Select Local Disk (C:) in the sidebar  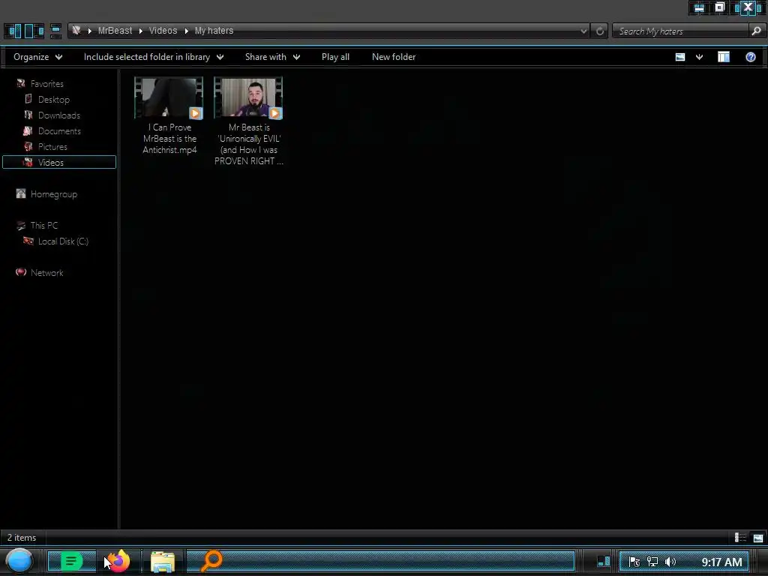tap(63, 241)
